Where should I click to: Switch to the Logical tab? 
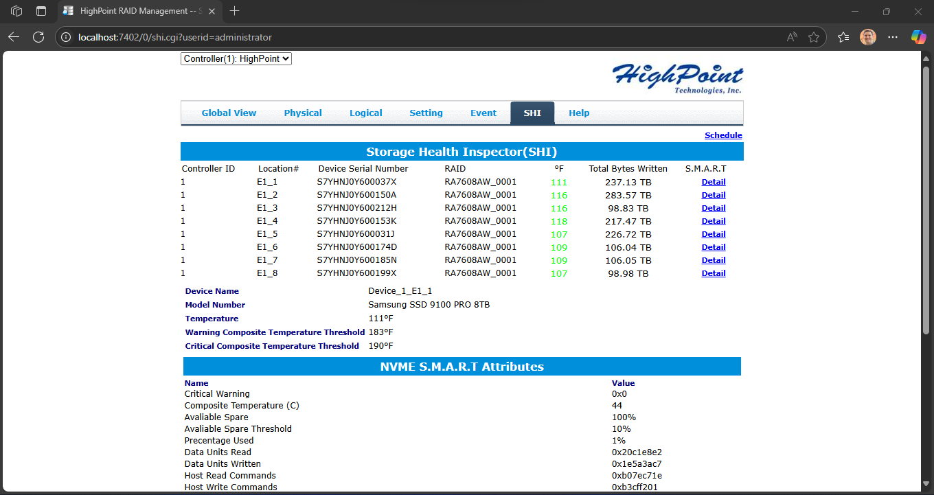coord(366,113)
